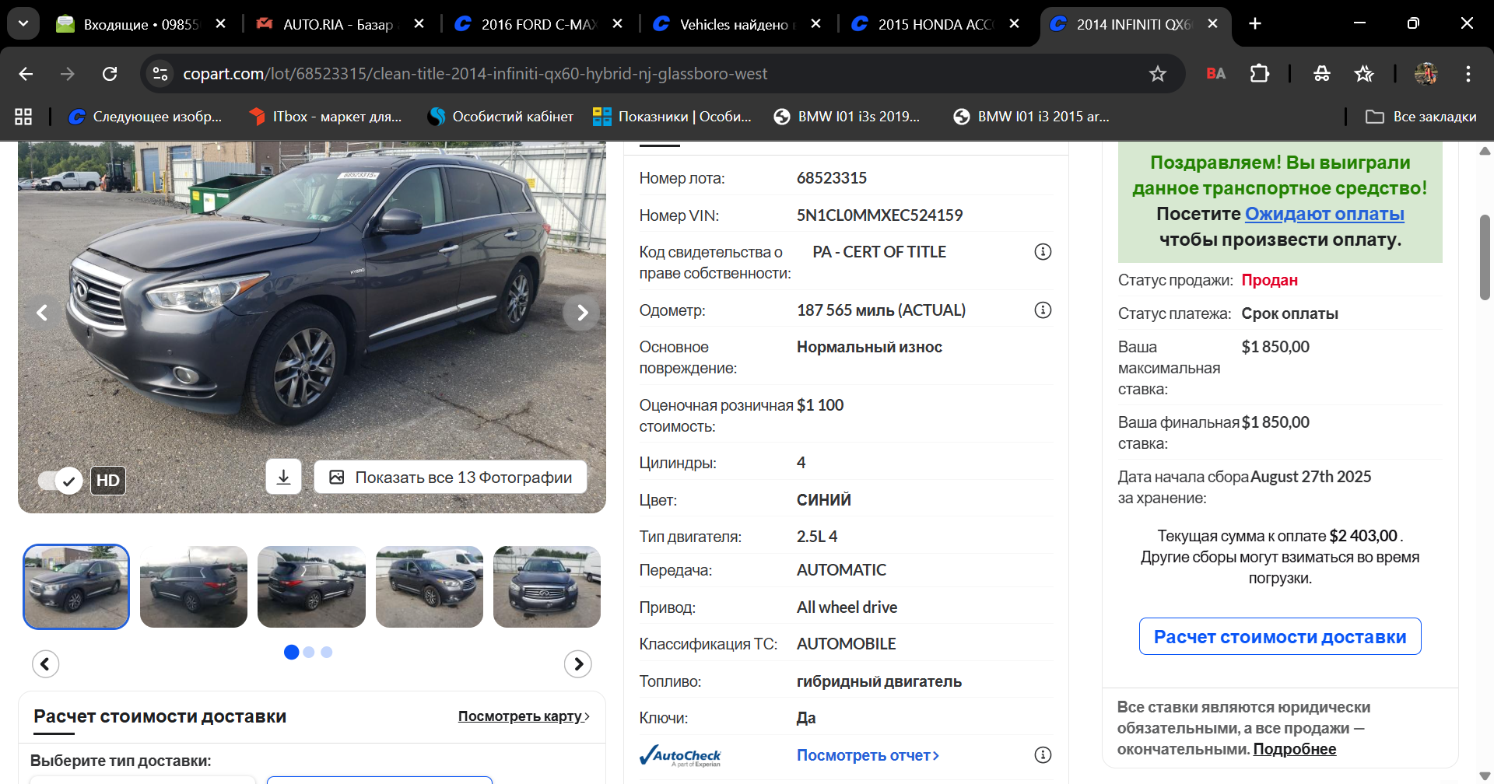The image size is (1494, 784).
Task: Select the third carousel page dot
Action: [327, 653]
